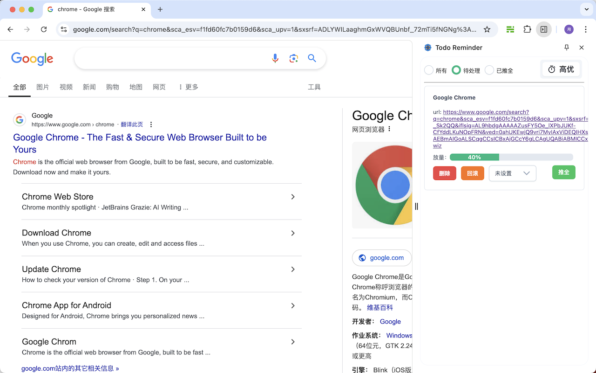The height and width of the screenshot is (373, 596).
Task: Open Google Lens image search icon
Action: click(x=293, y=58)
